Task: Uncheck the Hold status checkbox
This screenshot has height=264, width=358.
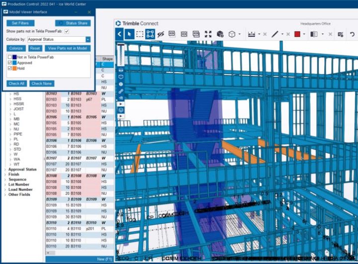Action: 10,69
